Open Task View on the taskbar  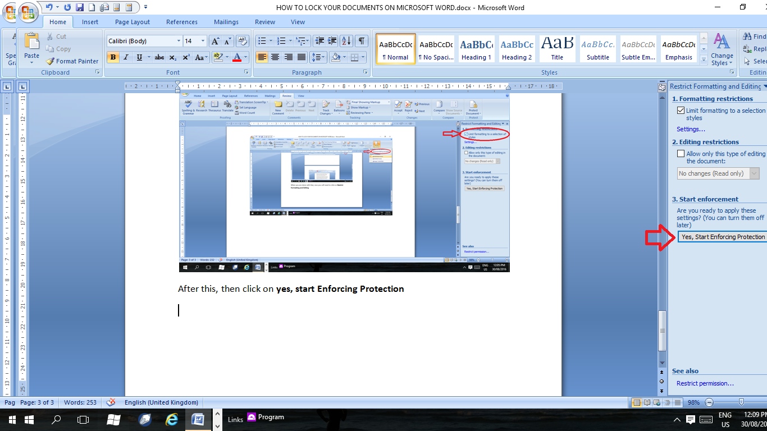pyautogui.click(x=83, y=419)
